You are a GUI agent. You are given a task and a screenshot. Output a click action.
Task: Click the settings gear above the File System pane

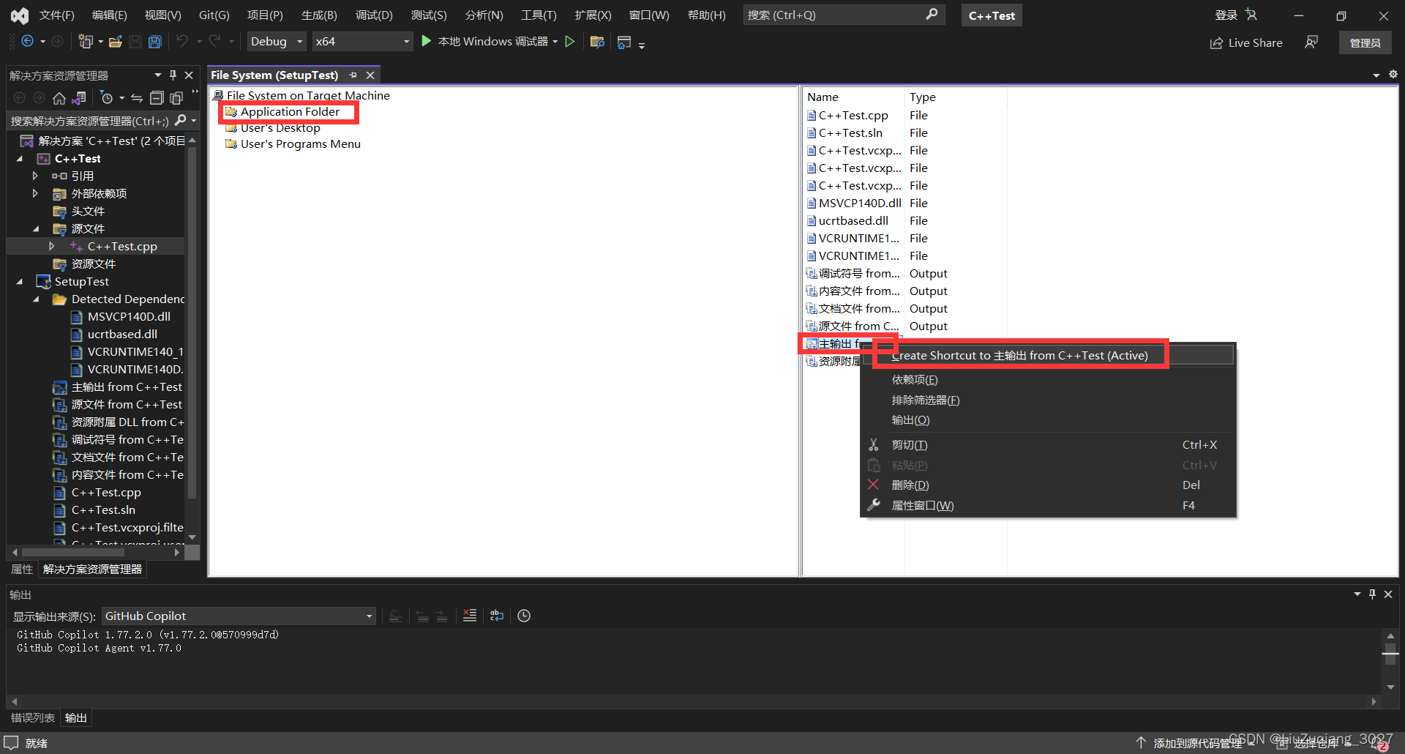1393,74
